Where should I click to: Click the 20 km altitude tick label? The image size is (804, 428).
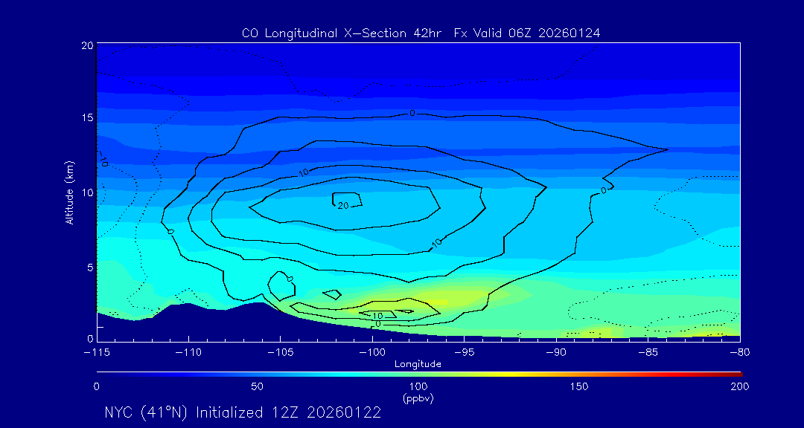tap(87, 45)
